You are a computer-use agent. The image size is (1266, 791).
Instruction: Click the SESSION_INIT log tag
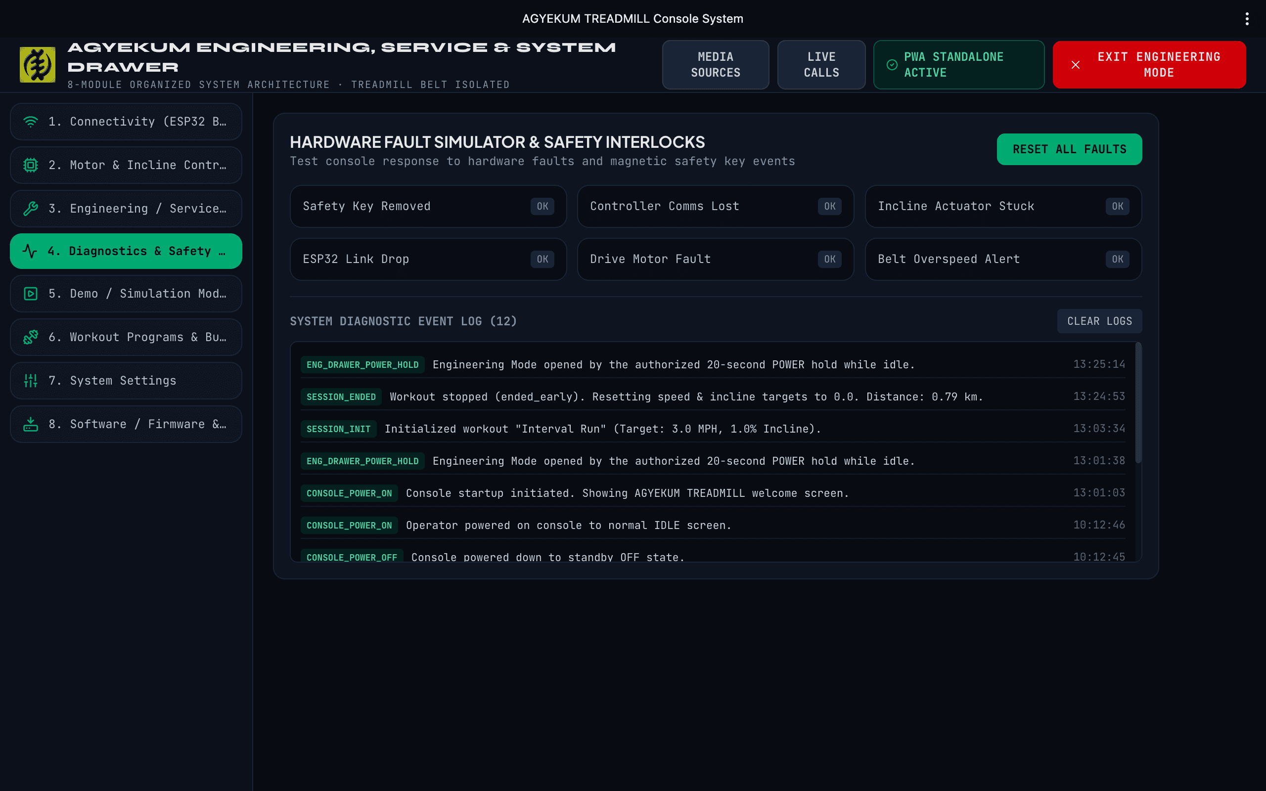(338, 429)
